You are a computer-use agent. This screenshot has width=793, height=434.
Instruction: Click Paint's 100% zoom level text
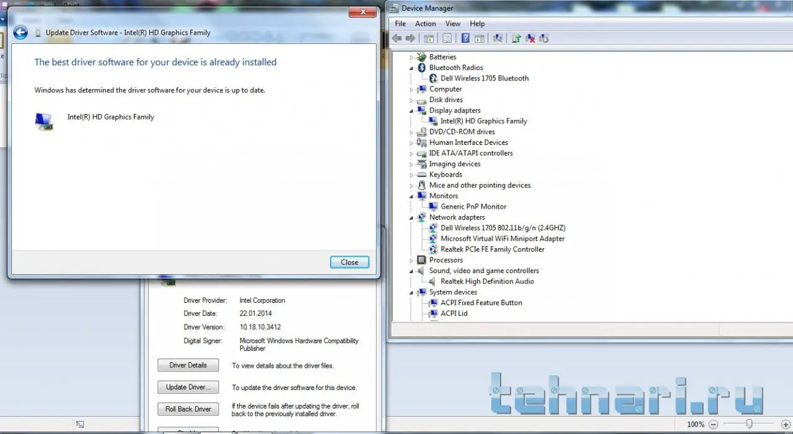click(696, 425)
